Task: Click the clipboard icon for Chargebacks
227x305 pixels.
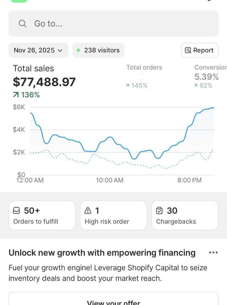Action: [159, 211]
